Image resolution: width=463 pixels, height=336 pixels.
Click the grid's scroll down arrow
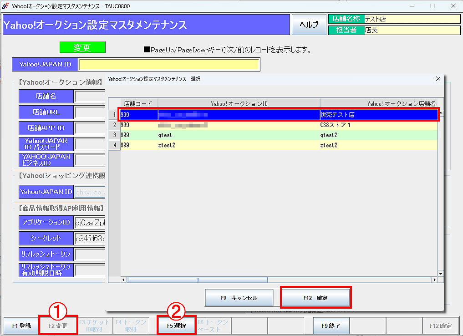(440, 273)
